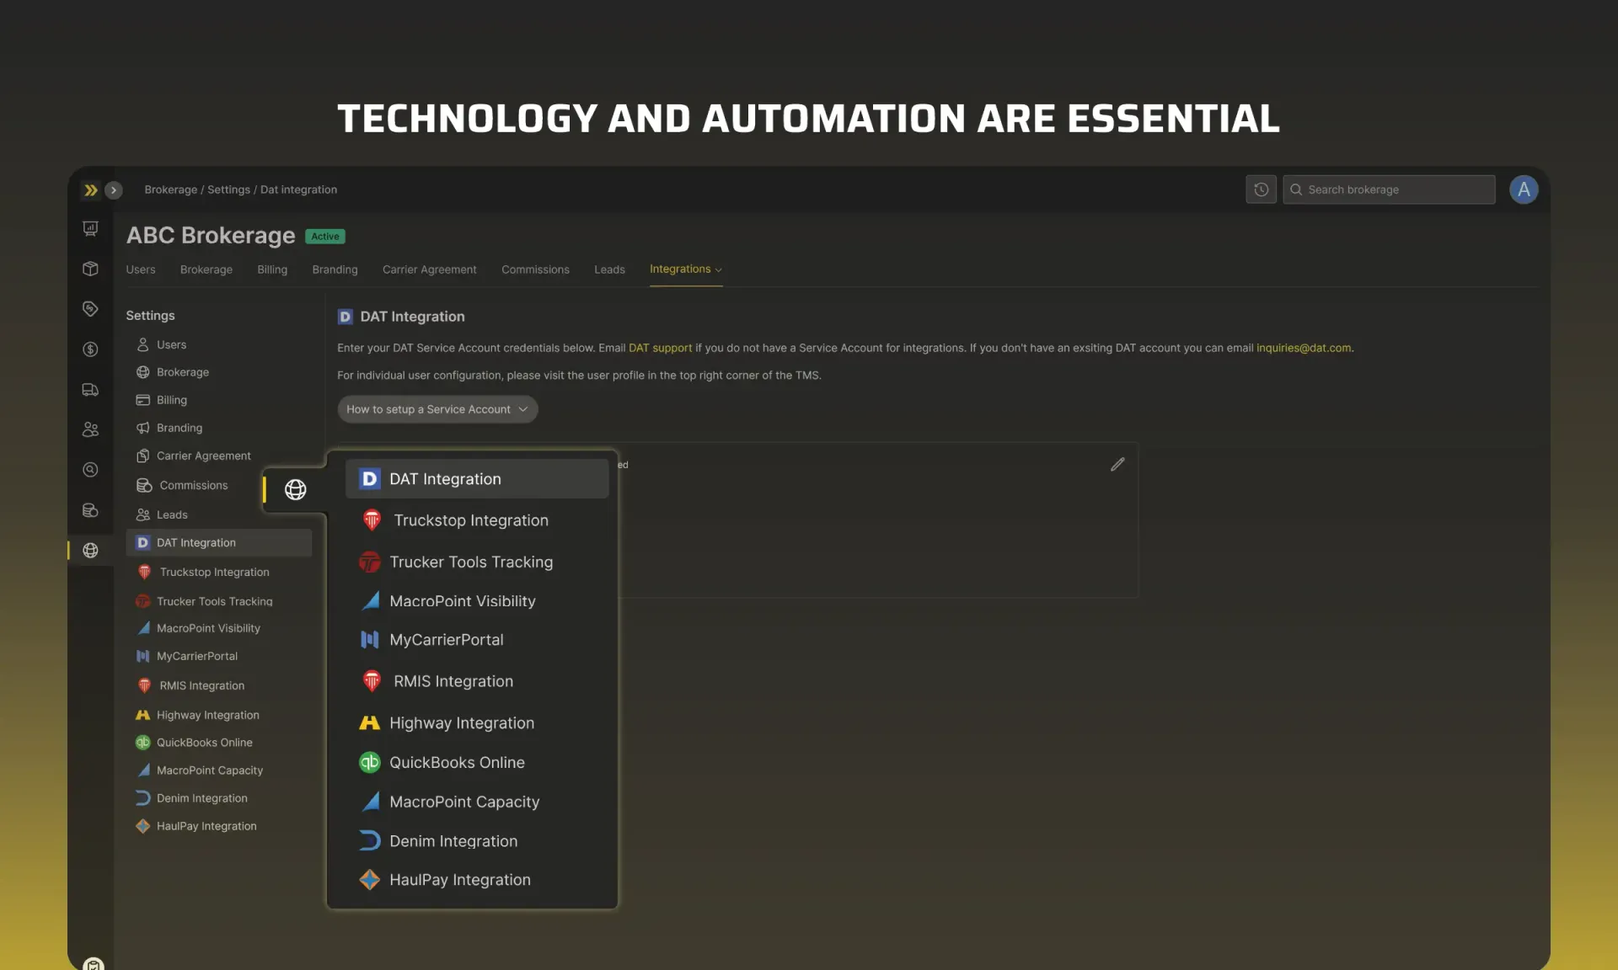The image size is (1618, 970).
Task: Open the Integrations tab dropdown
Action: [686, 269]
